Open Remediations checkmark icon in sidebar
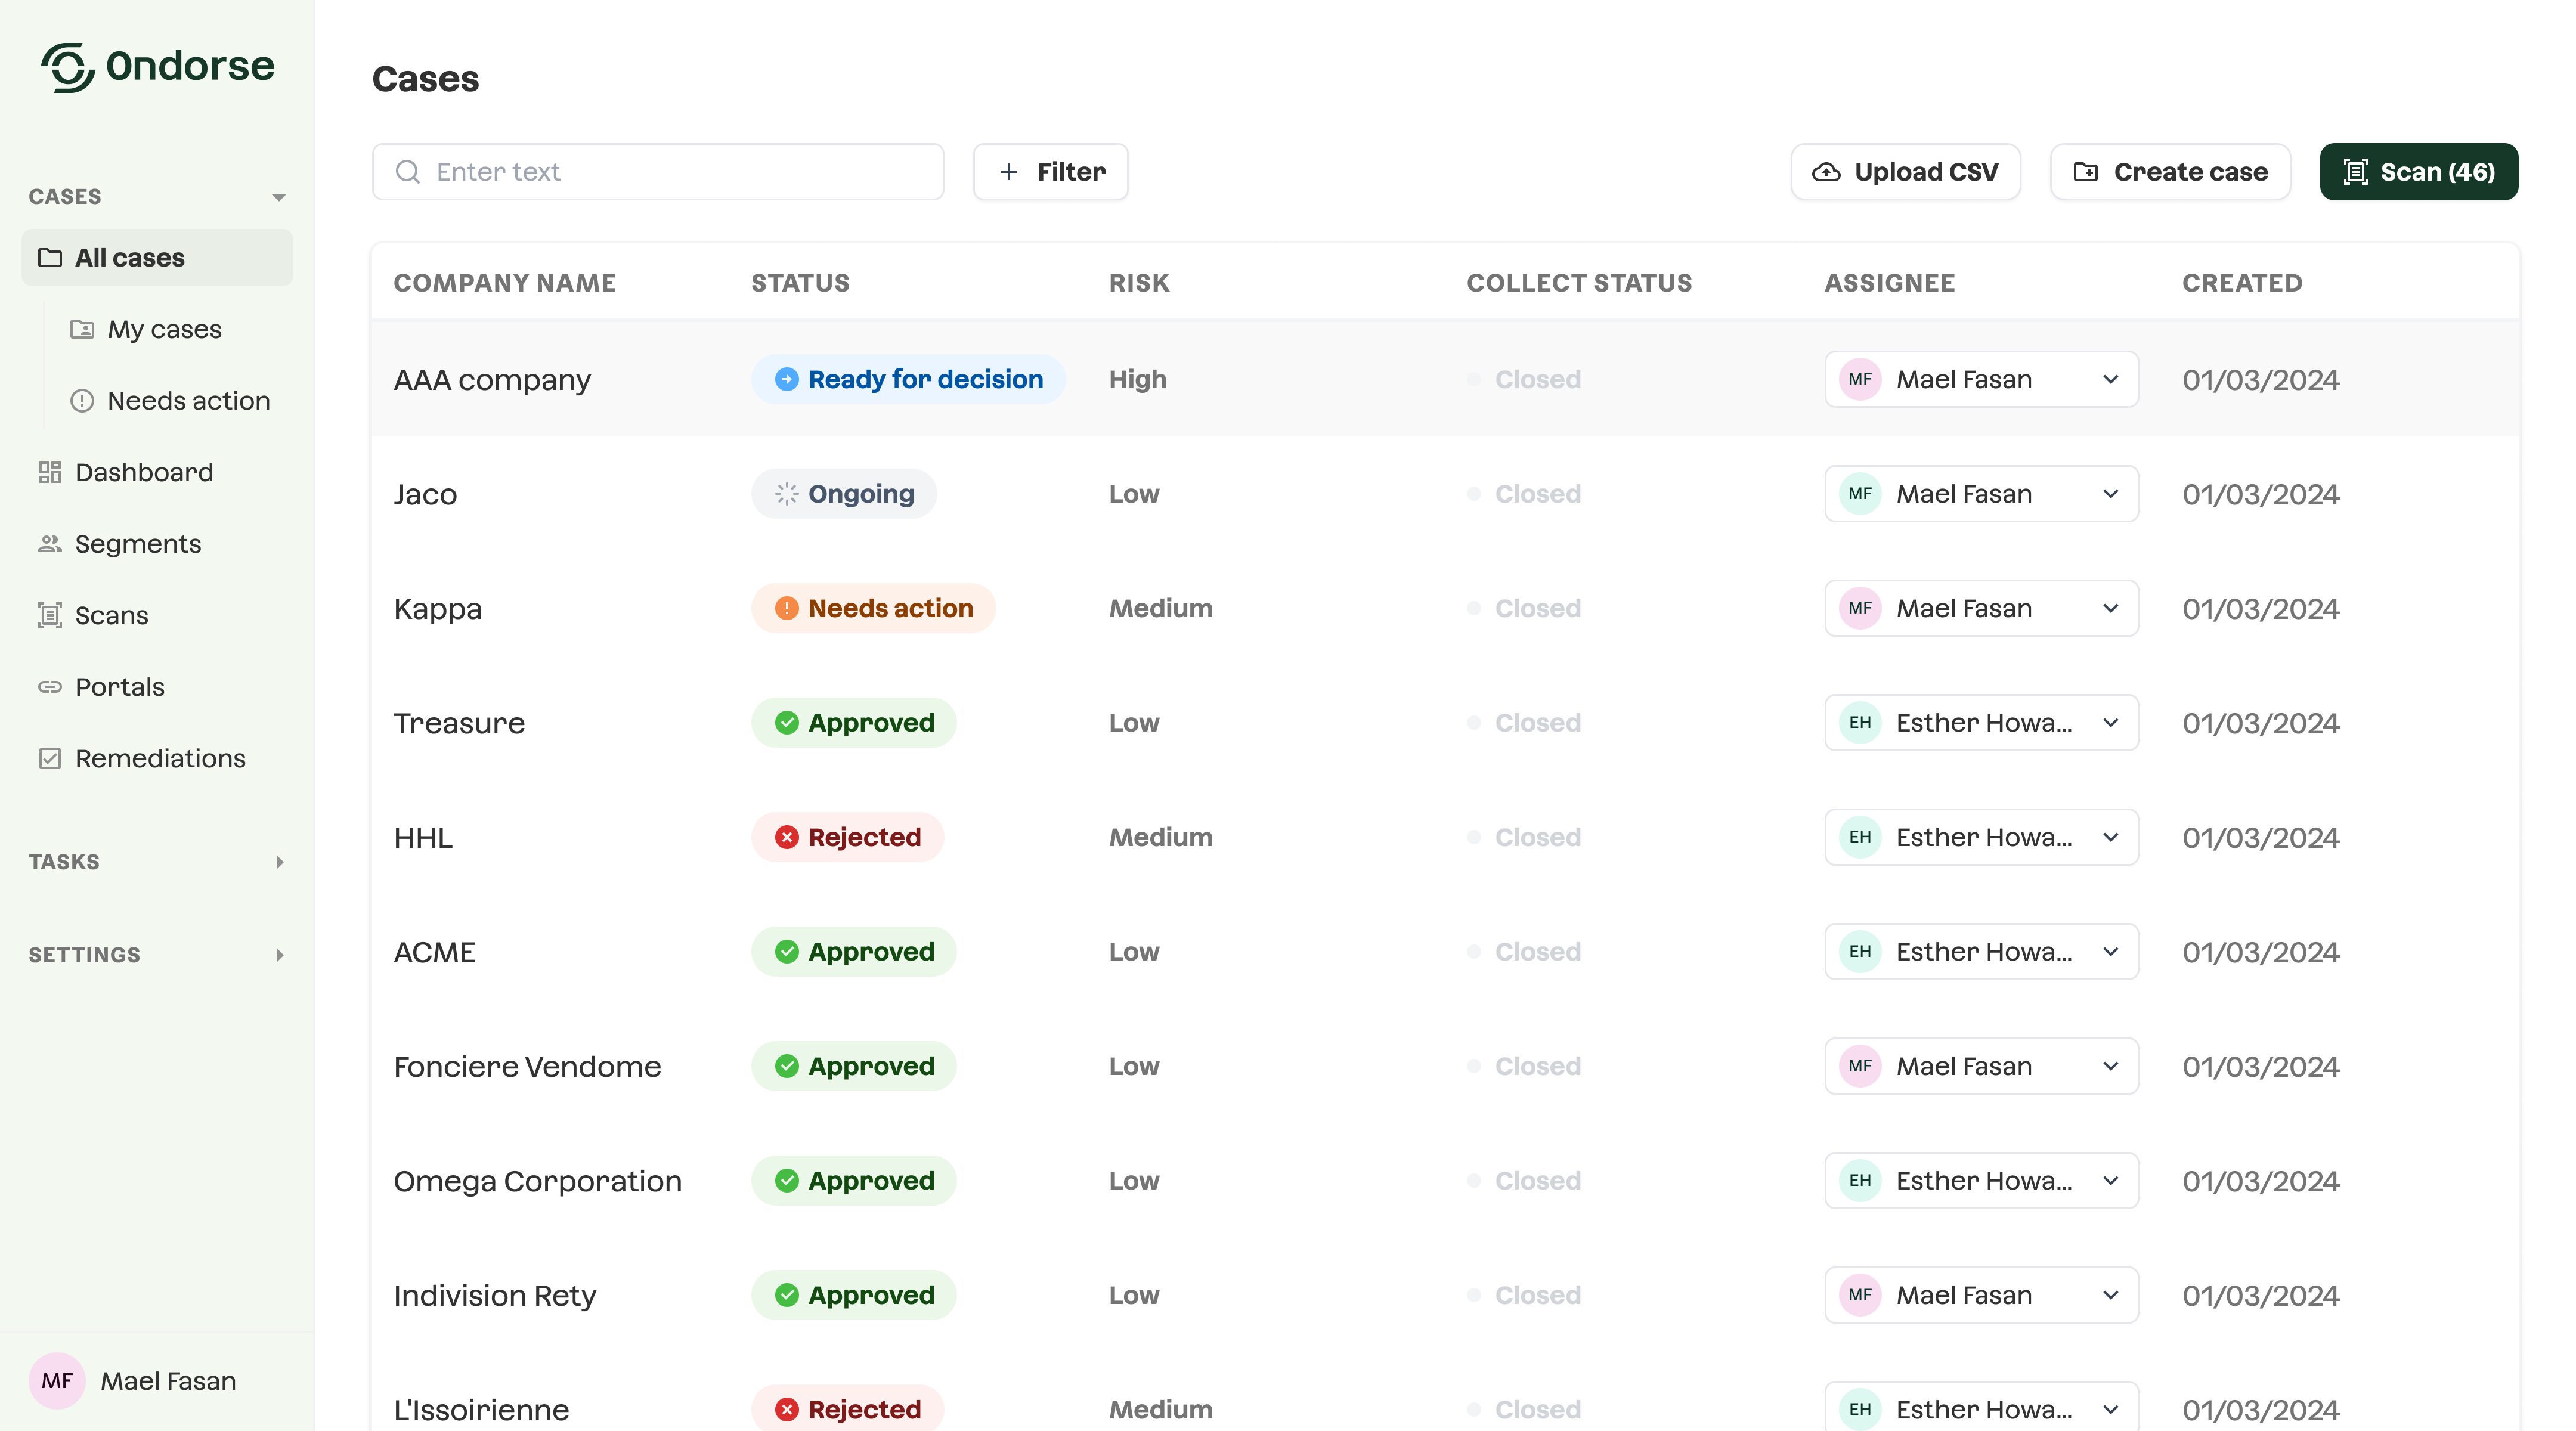The image size is (2576, 1431). pos(50,758)
